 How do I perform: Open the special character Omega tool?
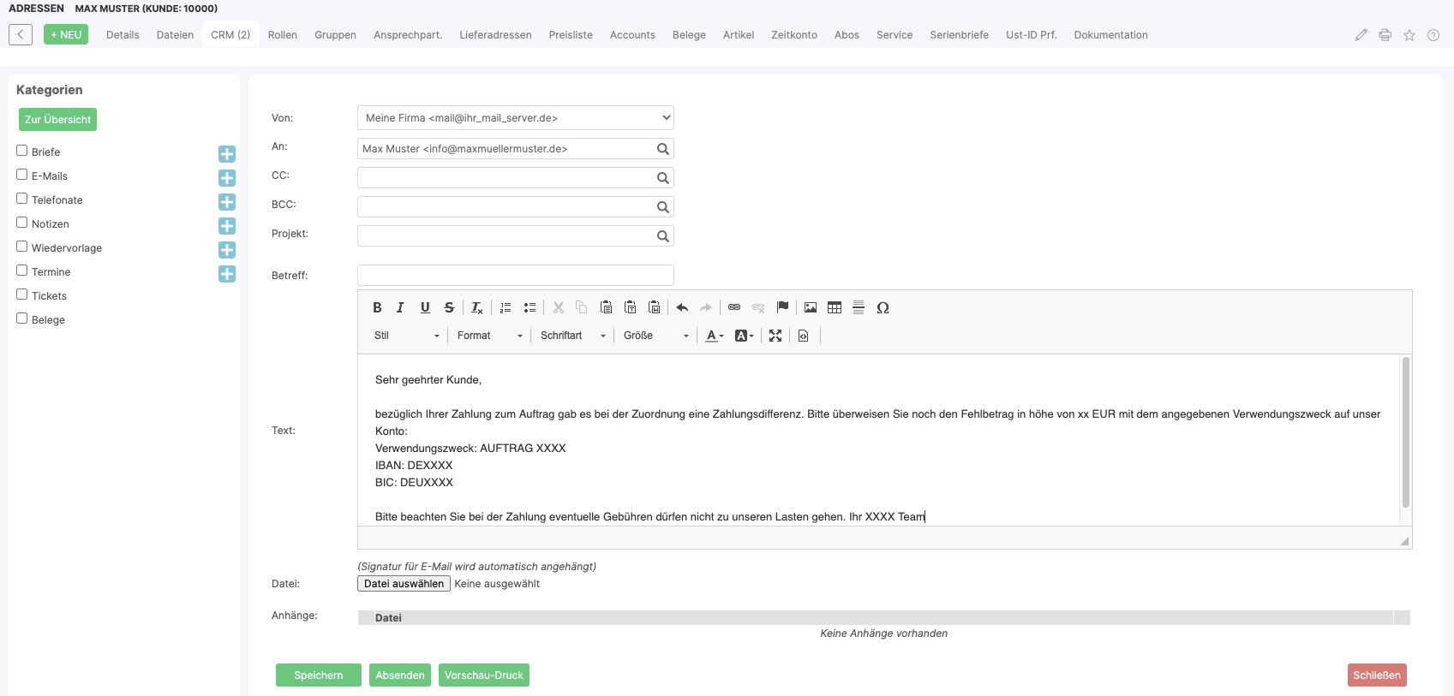point(883,308)
